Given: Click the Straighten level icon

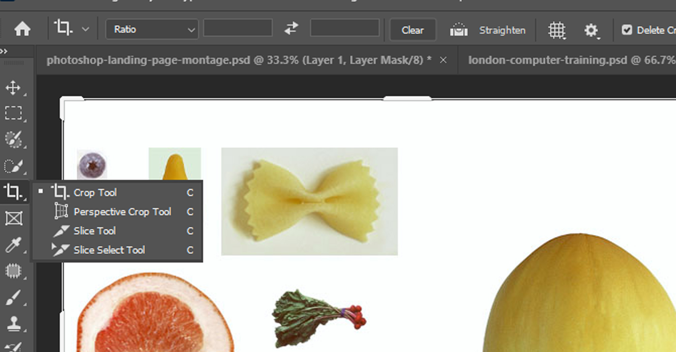Looking at the screenshot, I should tap(459, 30).
